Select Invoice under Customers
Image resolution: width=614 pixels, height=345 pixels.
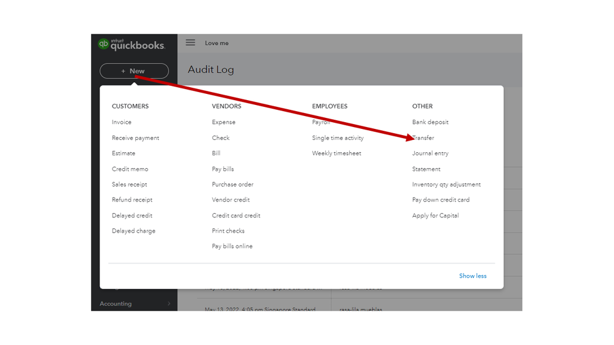coord(122,122)
